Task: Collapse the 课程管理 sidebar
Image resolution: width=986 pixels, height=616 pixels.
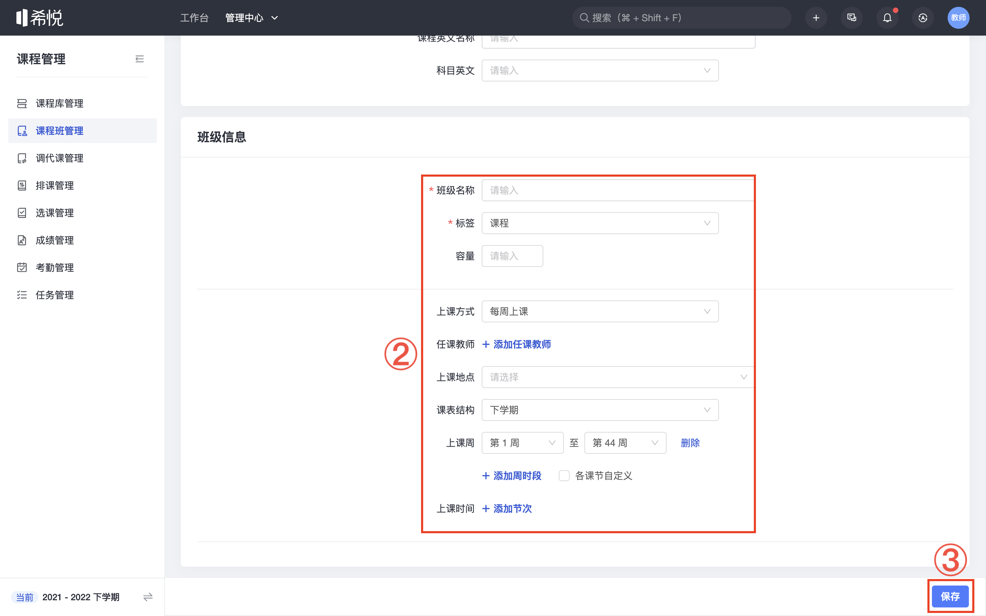Action: (139, 59)
